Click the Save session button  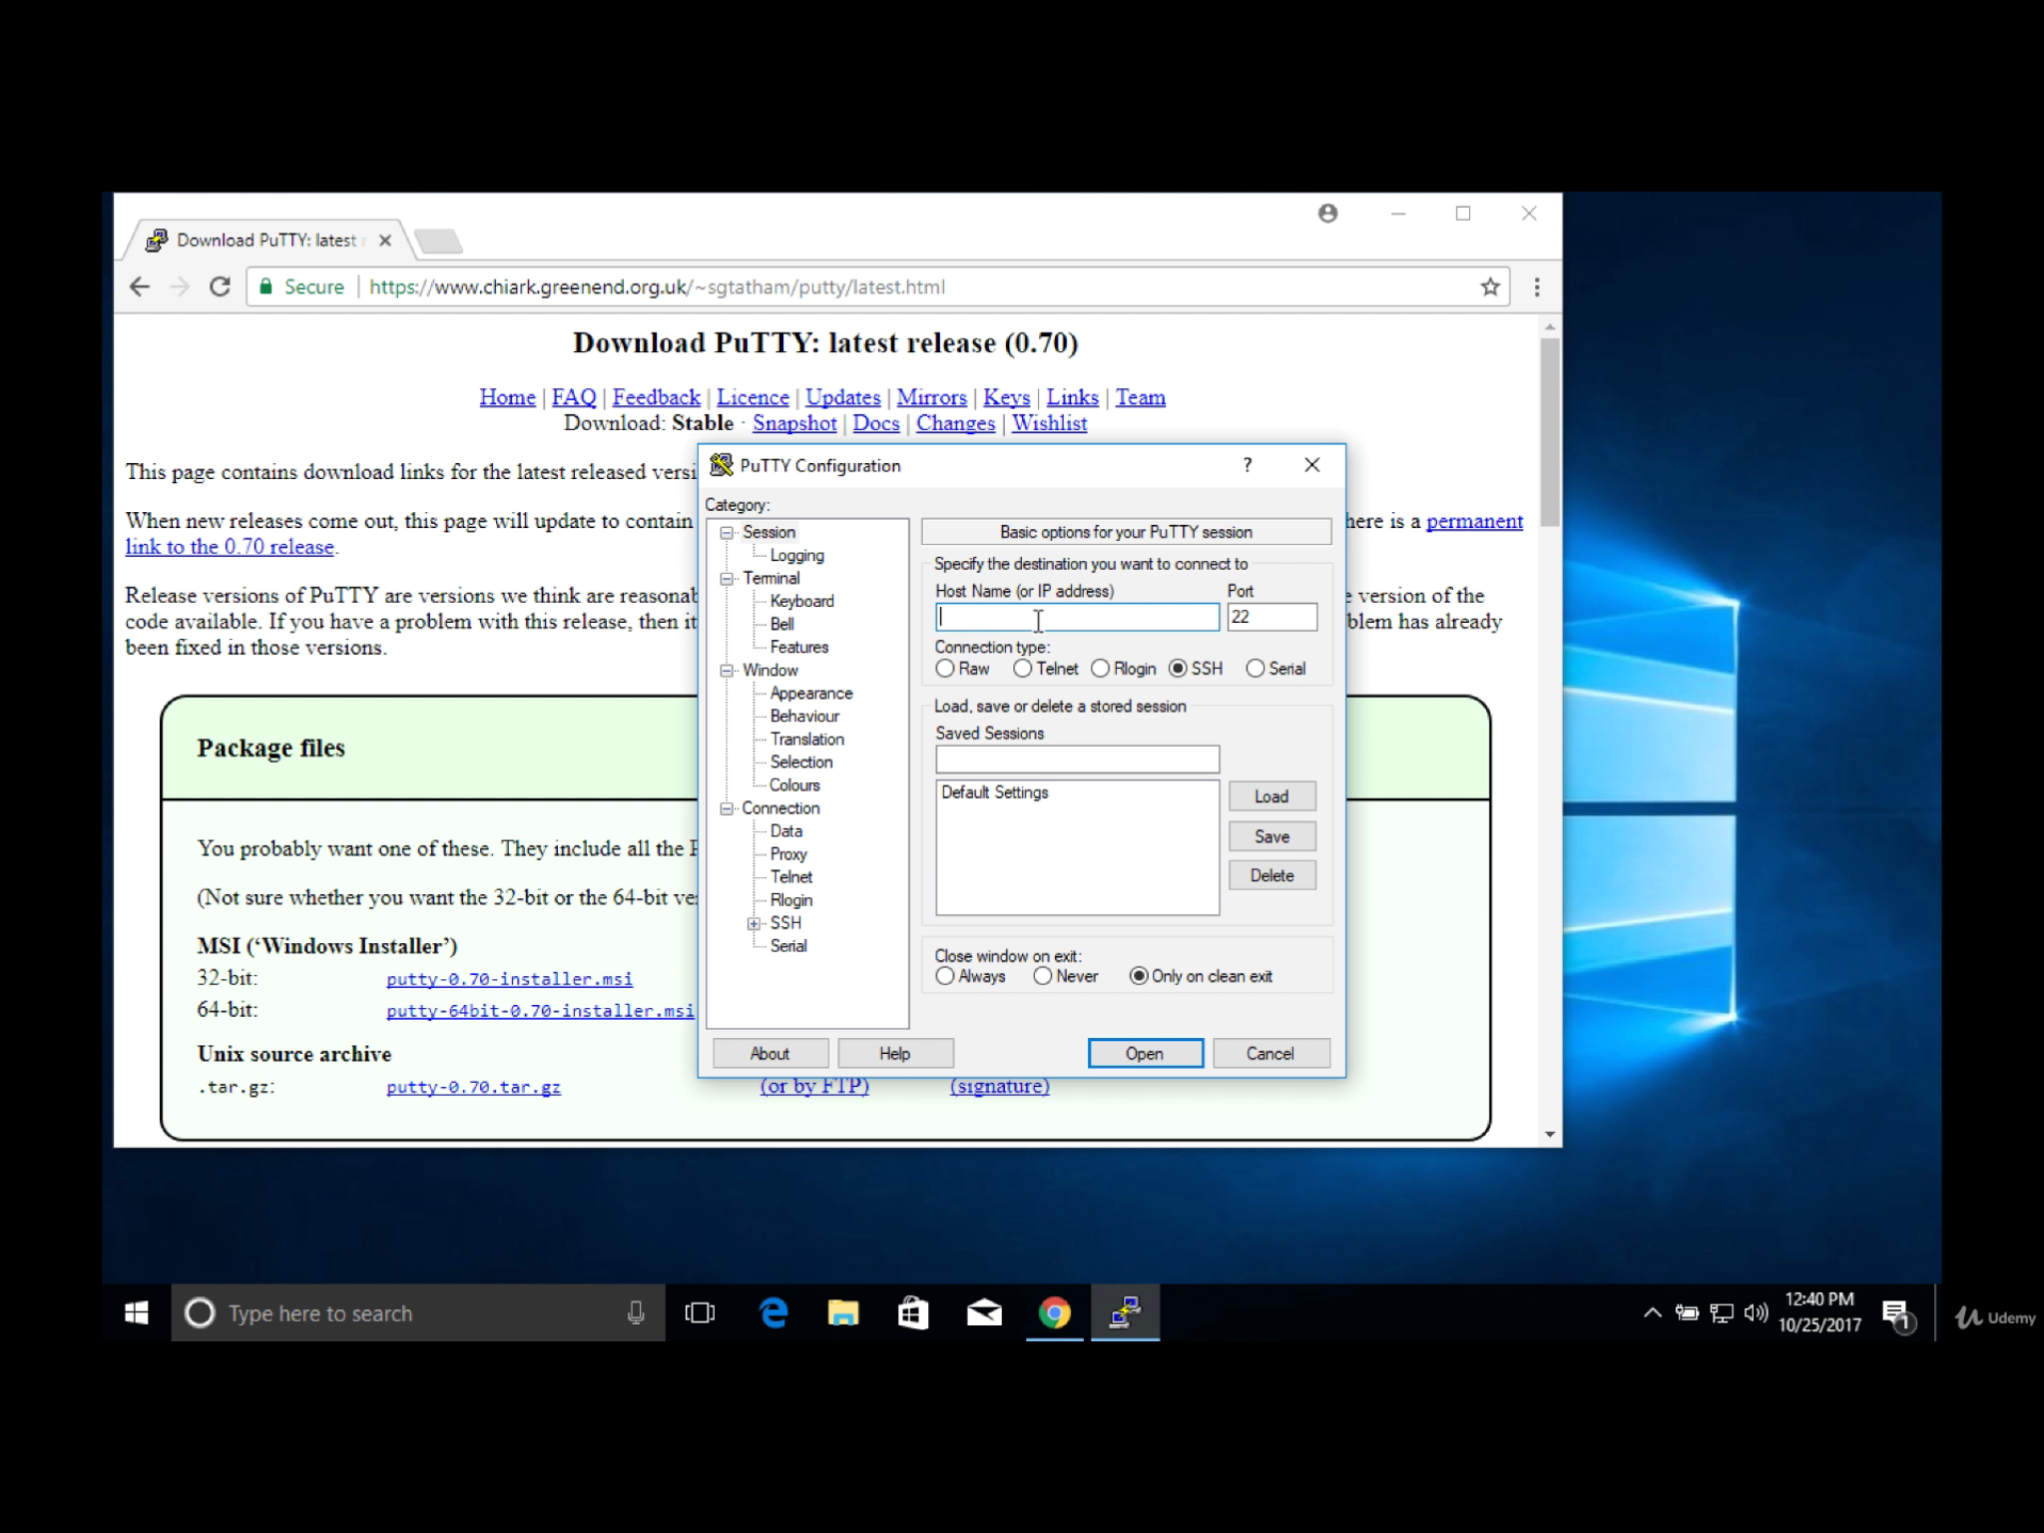pos(1272,836)
